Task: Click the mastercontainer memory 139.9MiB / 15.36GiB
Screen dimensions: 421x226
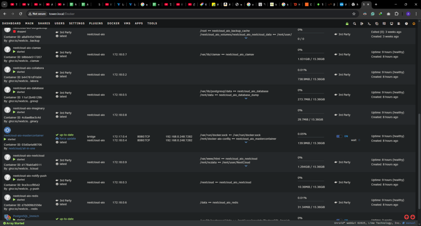Action: (311, 144)
